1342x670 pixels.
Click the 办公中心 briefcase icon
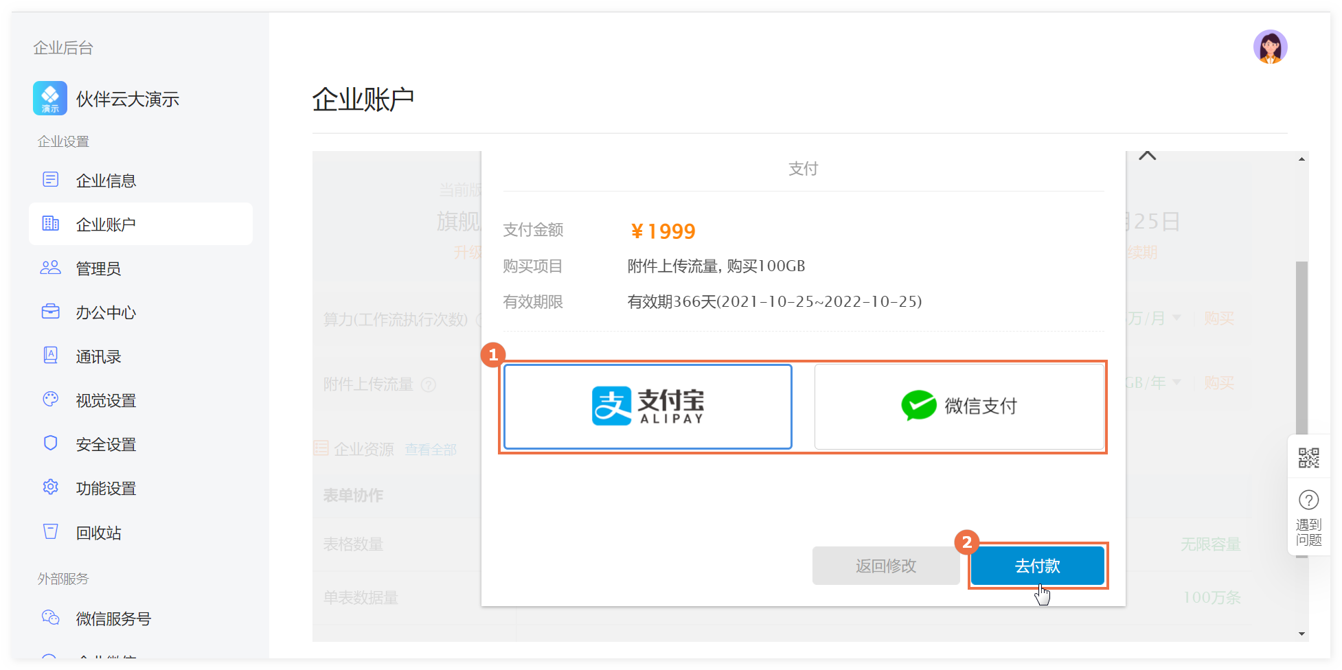tap(51, 312)
